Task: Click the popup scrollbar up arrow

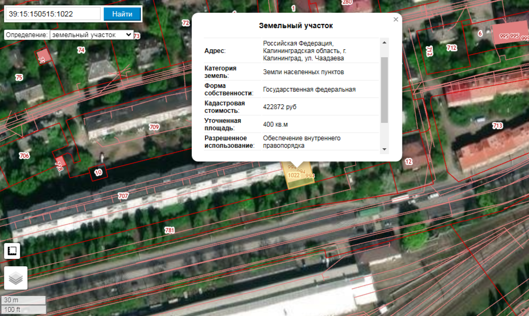Action: tap(384, 42)
